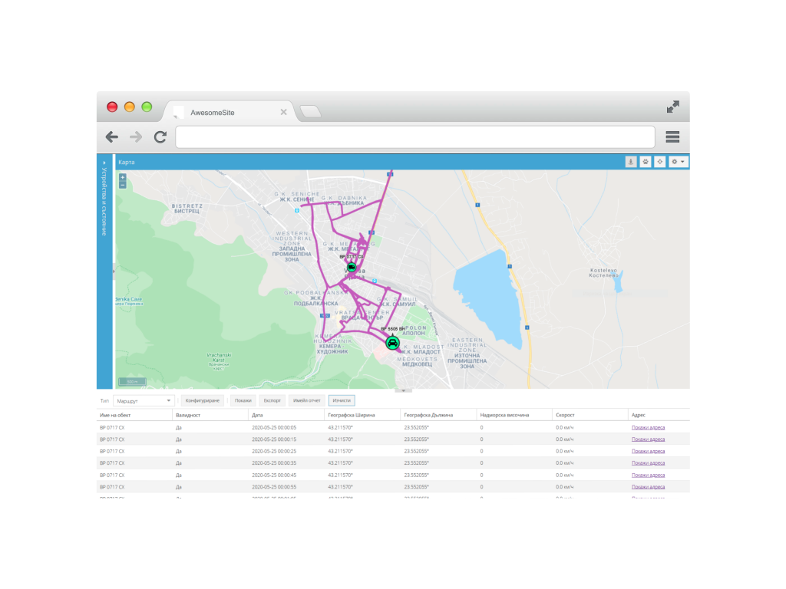
Task: Click the Изчисти button
Action: coord(342,400)
